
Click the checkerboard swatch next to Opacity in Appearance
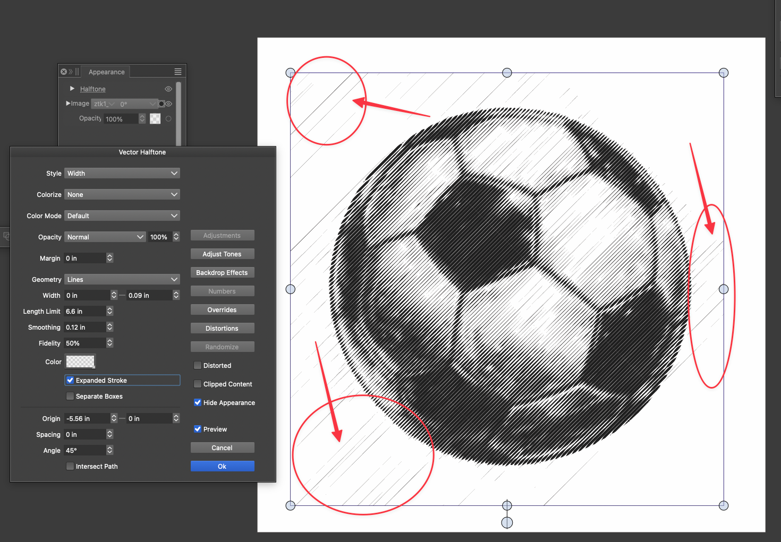155,119
